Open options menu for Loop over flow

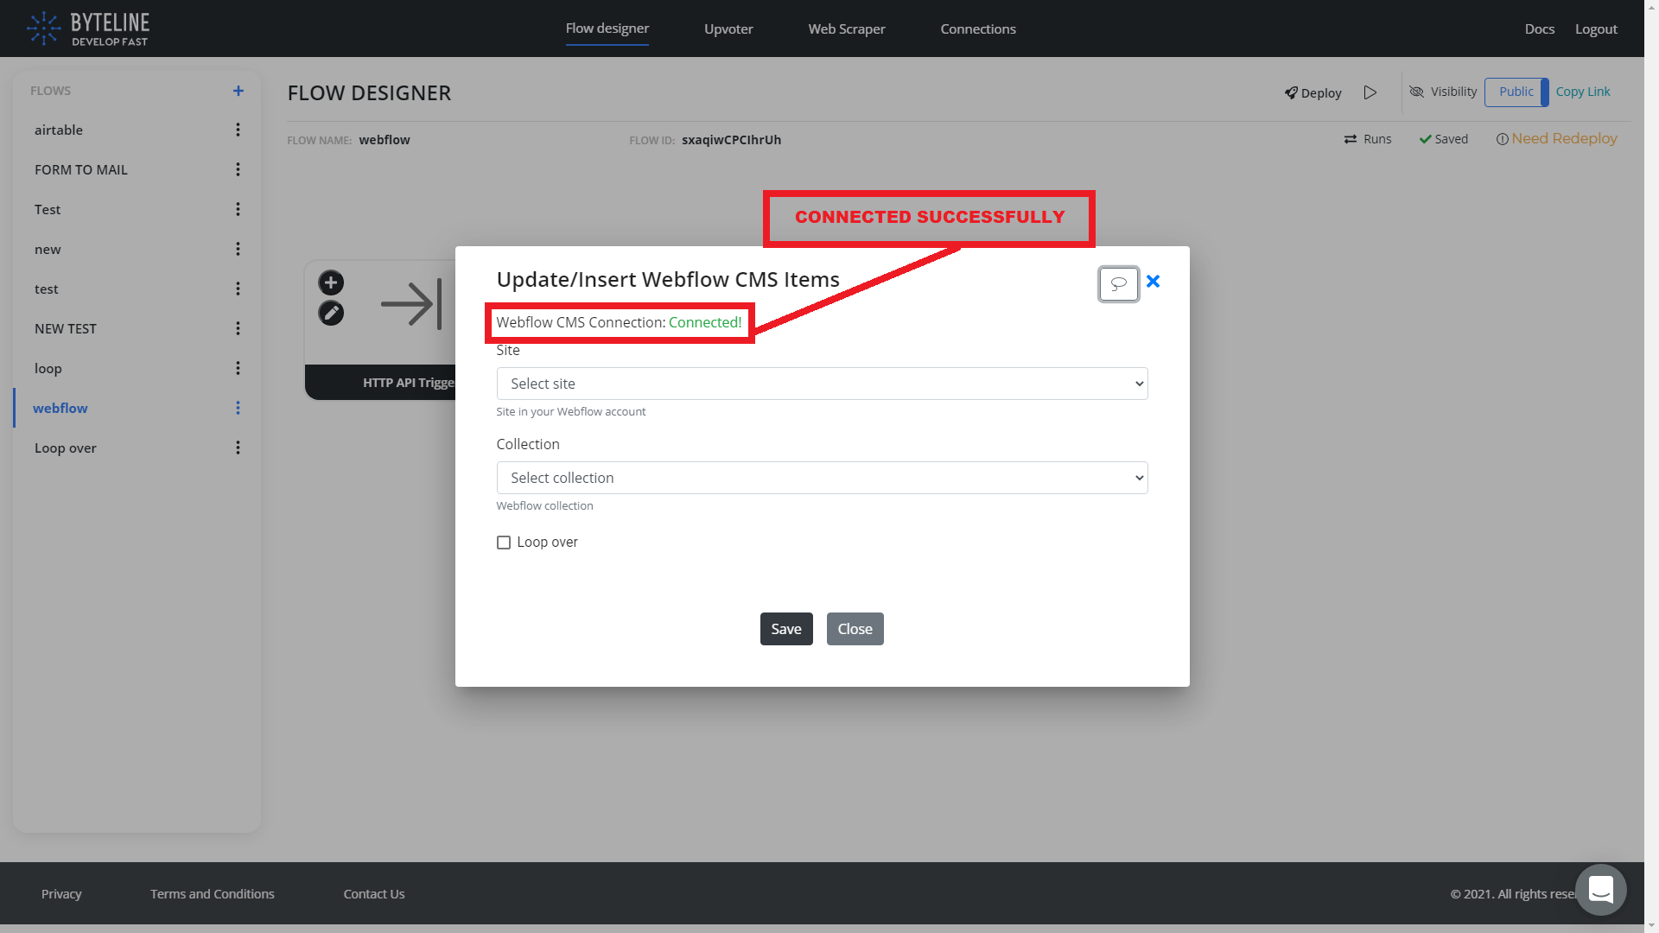(x=238, y=447)
